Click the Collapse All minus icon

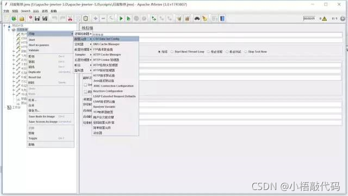pyautogui.click(x=103, y=19)
